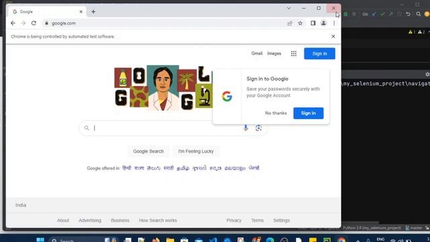This screenshot has height=242, width=430.
Task: Click PyCharm's Git update project arrow
Action: [374, 14]
